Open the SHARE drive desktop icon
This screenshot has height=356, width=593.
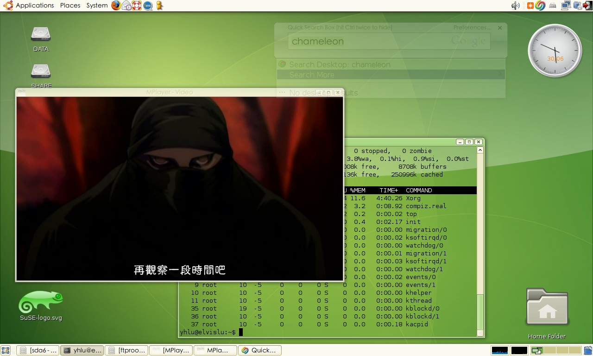[x=41, y=76]
